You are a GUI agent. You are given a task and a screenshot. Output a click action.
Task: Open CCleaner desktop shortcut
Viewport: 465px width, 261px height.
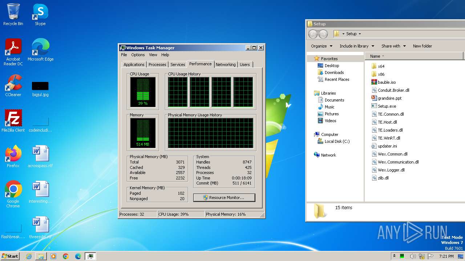13,86
